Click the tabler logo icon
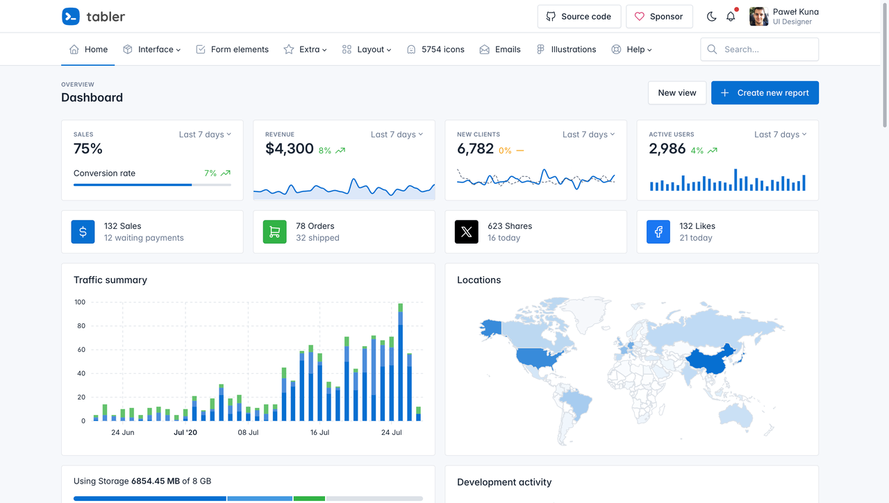 coord(70,16)
